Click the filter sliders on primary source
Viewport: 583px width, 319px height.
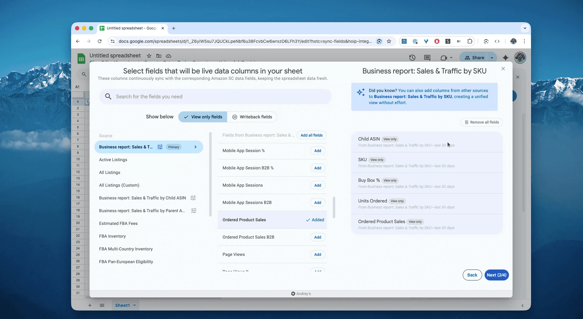pos(160,147)
